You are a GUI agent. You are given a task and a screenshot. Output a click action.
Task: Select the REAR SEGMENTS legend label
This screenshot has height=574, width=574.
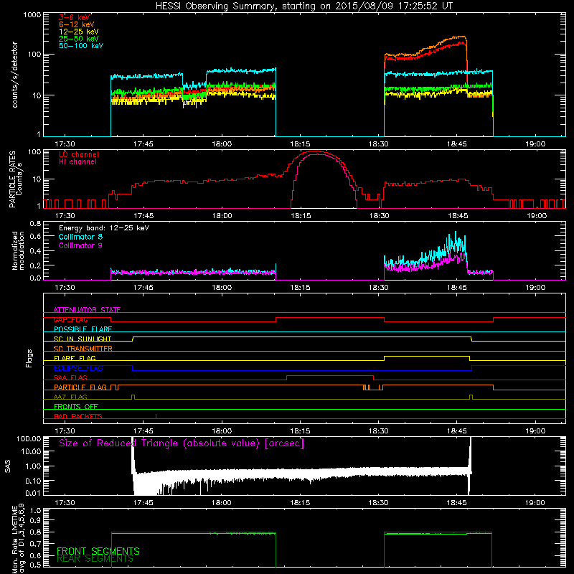pyautogui.click(x=95, y=559)
